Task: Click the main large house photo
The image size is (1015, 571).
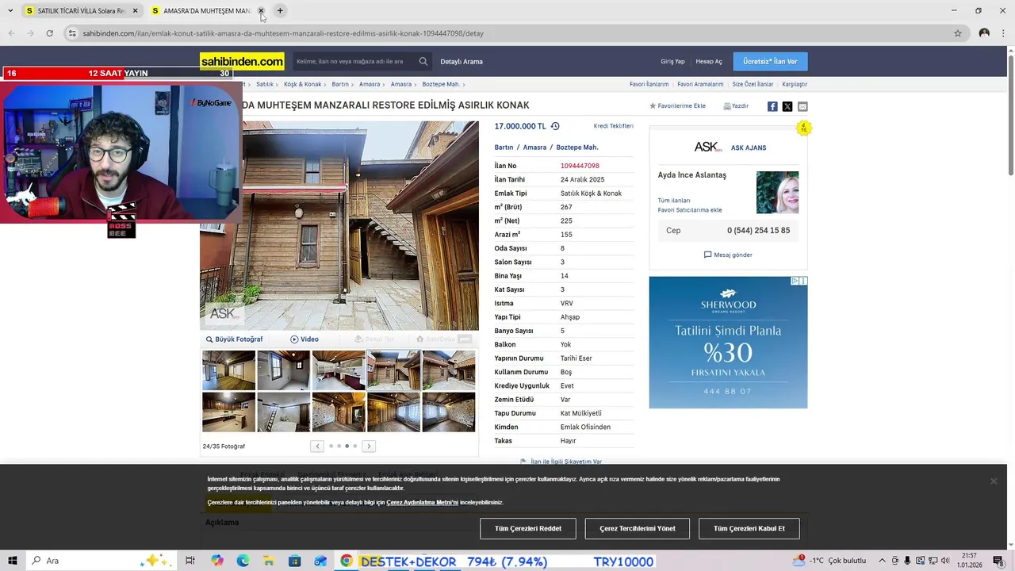Action: (x=339, y=225)
